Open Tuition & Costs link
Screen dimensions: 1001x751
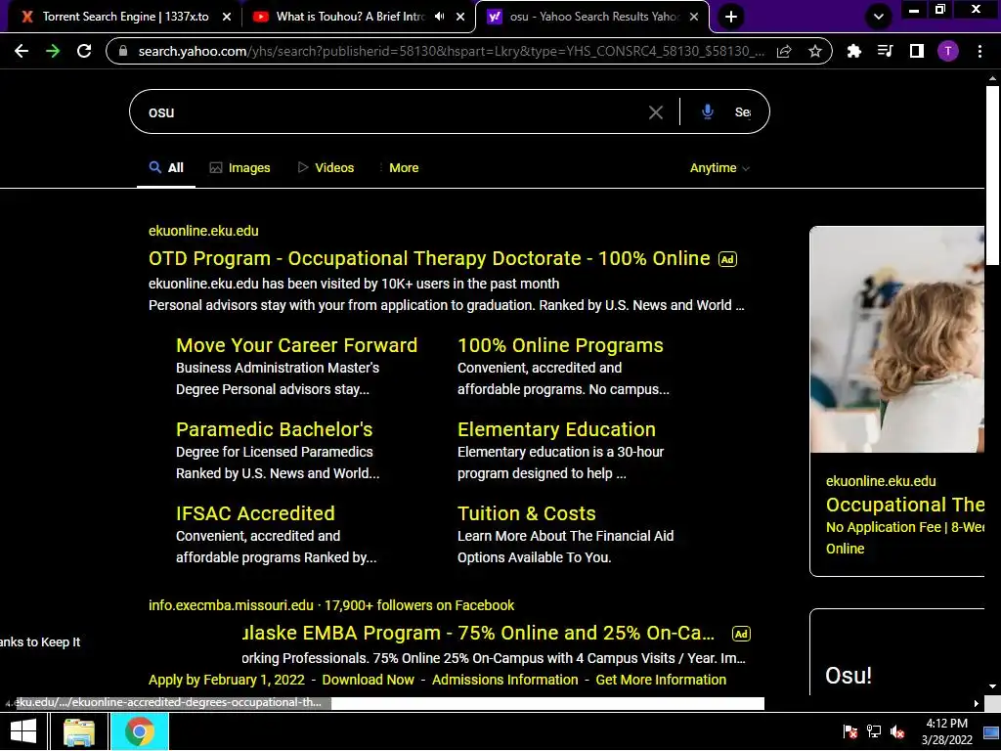click(x=527, y=514)
